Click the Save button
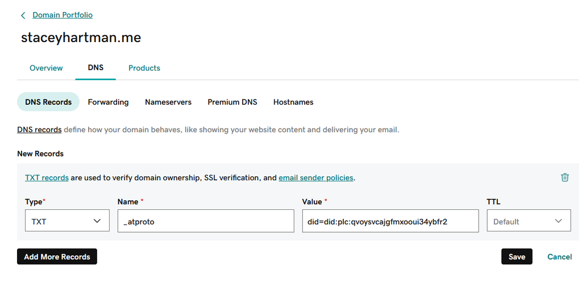The width and height of the screenshot is (582, 285). tap(517, 257)
